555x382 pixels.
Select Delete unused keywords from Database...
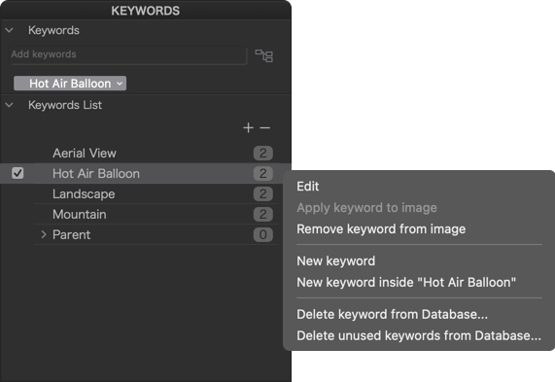(x=419, y=335)
